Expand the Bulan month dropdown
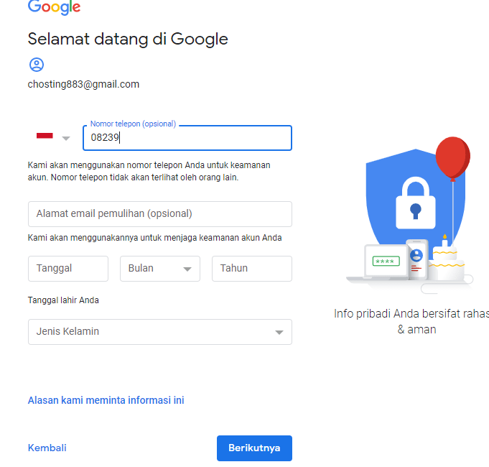The image size is (489, 467). click(160, 268)
